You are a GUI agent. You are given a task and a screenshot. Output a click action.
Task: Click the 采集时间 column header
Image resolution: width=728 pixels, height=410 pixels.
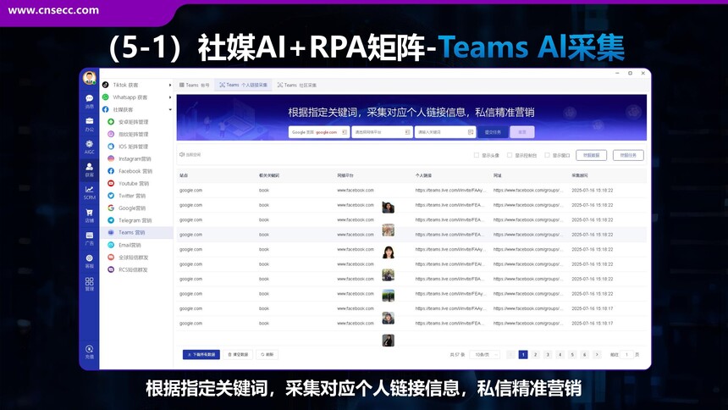(579, 175)
